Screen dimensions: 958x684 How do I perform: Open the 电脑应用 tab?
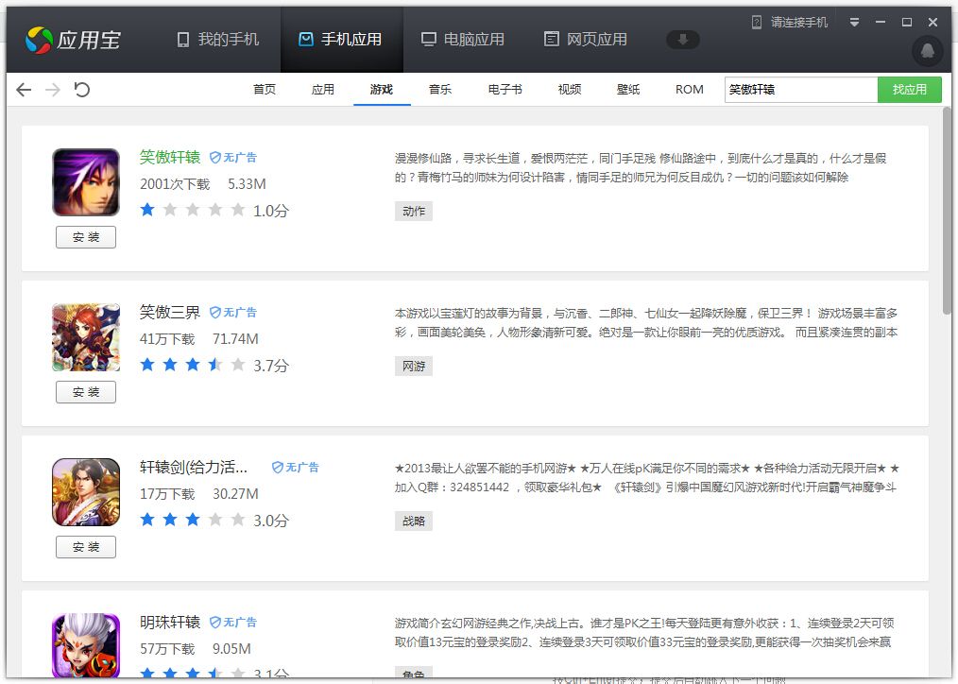463,40
